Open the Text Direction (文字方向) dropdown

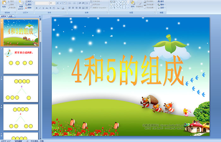[96, 1]
